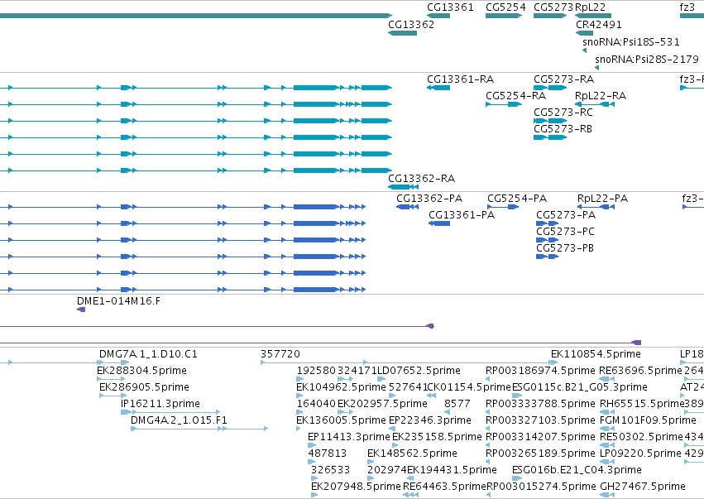Select the CG13362 gene label

coord(411,24)
